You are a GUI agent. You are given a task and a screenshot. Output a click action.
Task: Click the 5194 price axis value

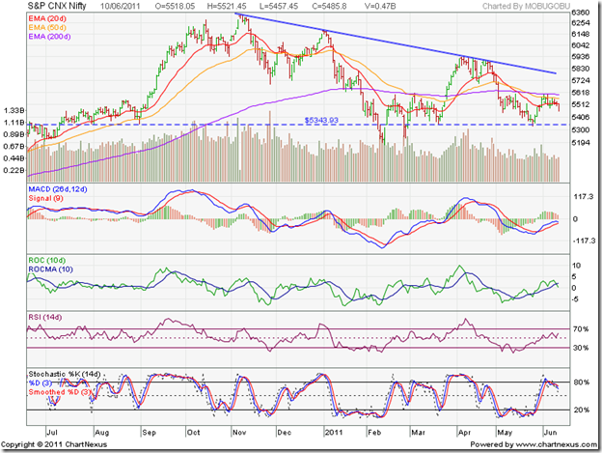point(581,143)
